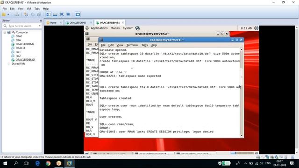The width and height of the screenshot is (299, 168).
Task: Click the terminal scrollbar up arrow
Action: click(x=242, y=49)
